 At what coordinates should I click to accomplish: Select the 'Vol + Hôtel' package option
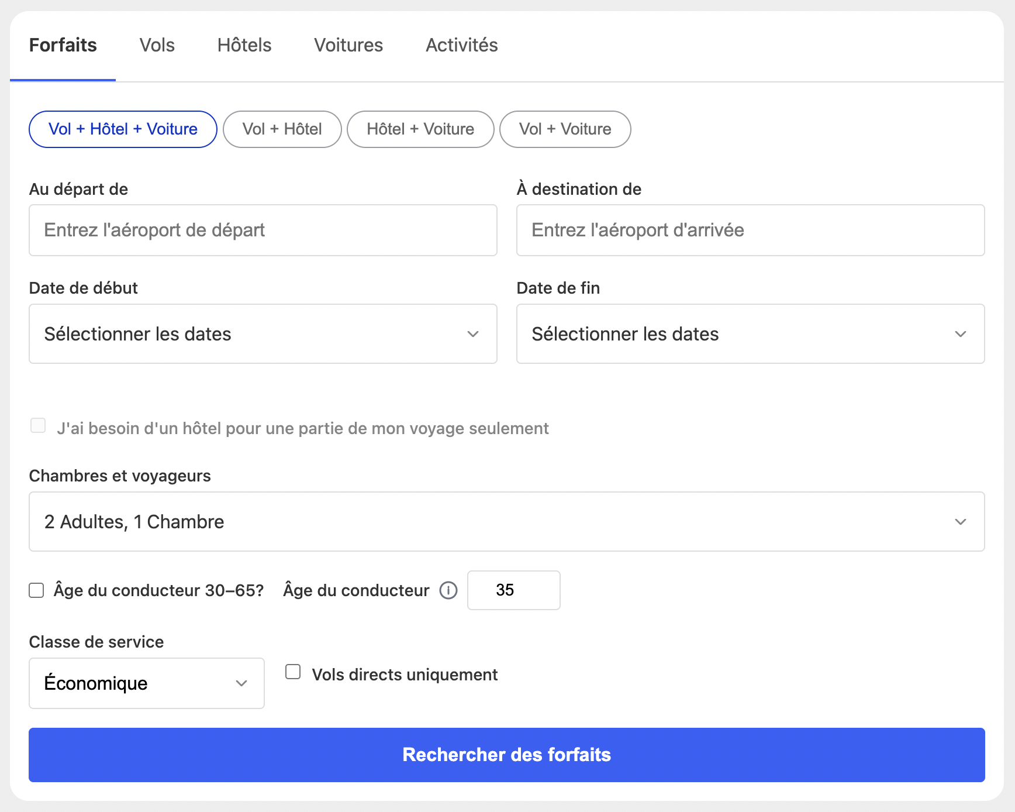pyautogui.click(x=282, y=129)
